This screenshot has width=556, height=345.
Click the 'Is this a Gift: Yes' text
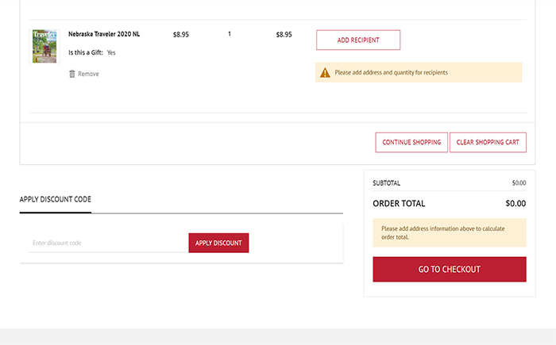tap(92, 52)
